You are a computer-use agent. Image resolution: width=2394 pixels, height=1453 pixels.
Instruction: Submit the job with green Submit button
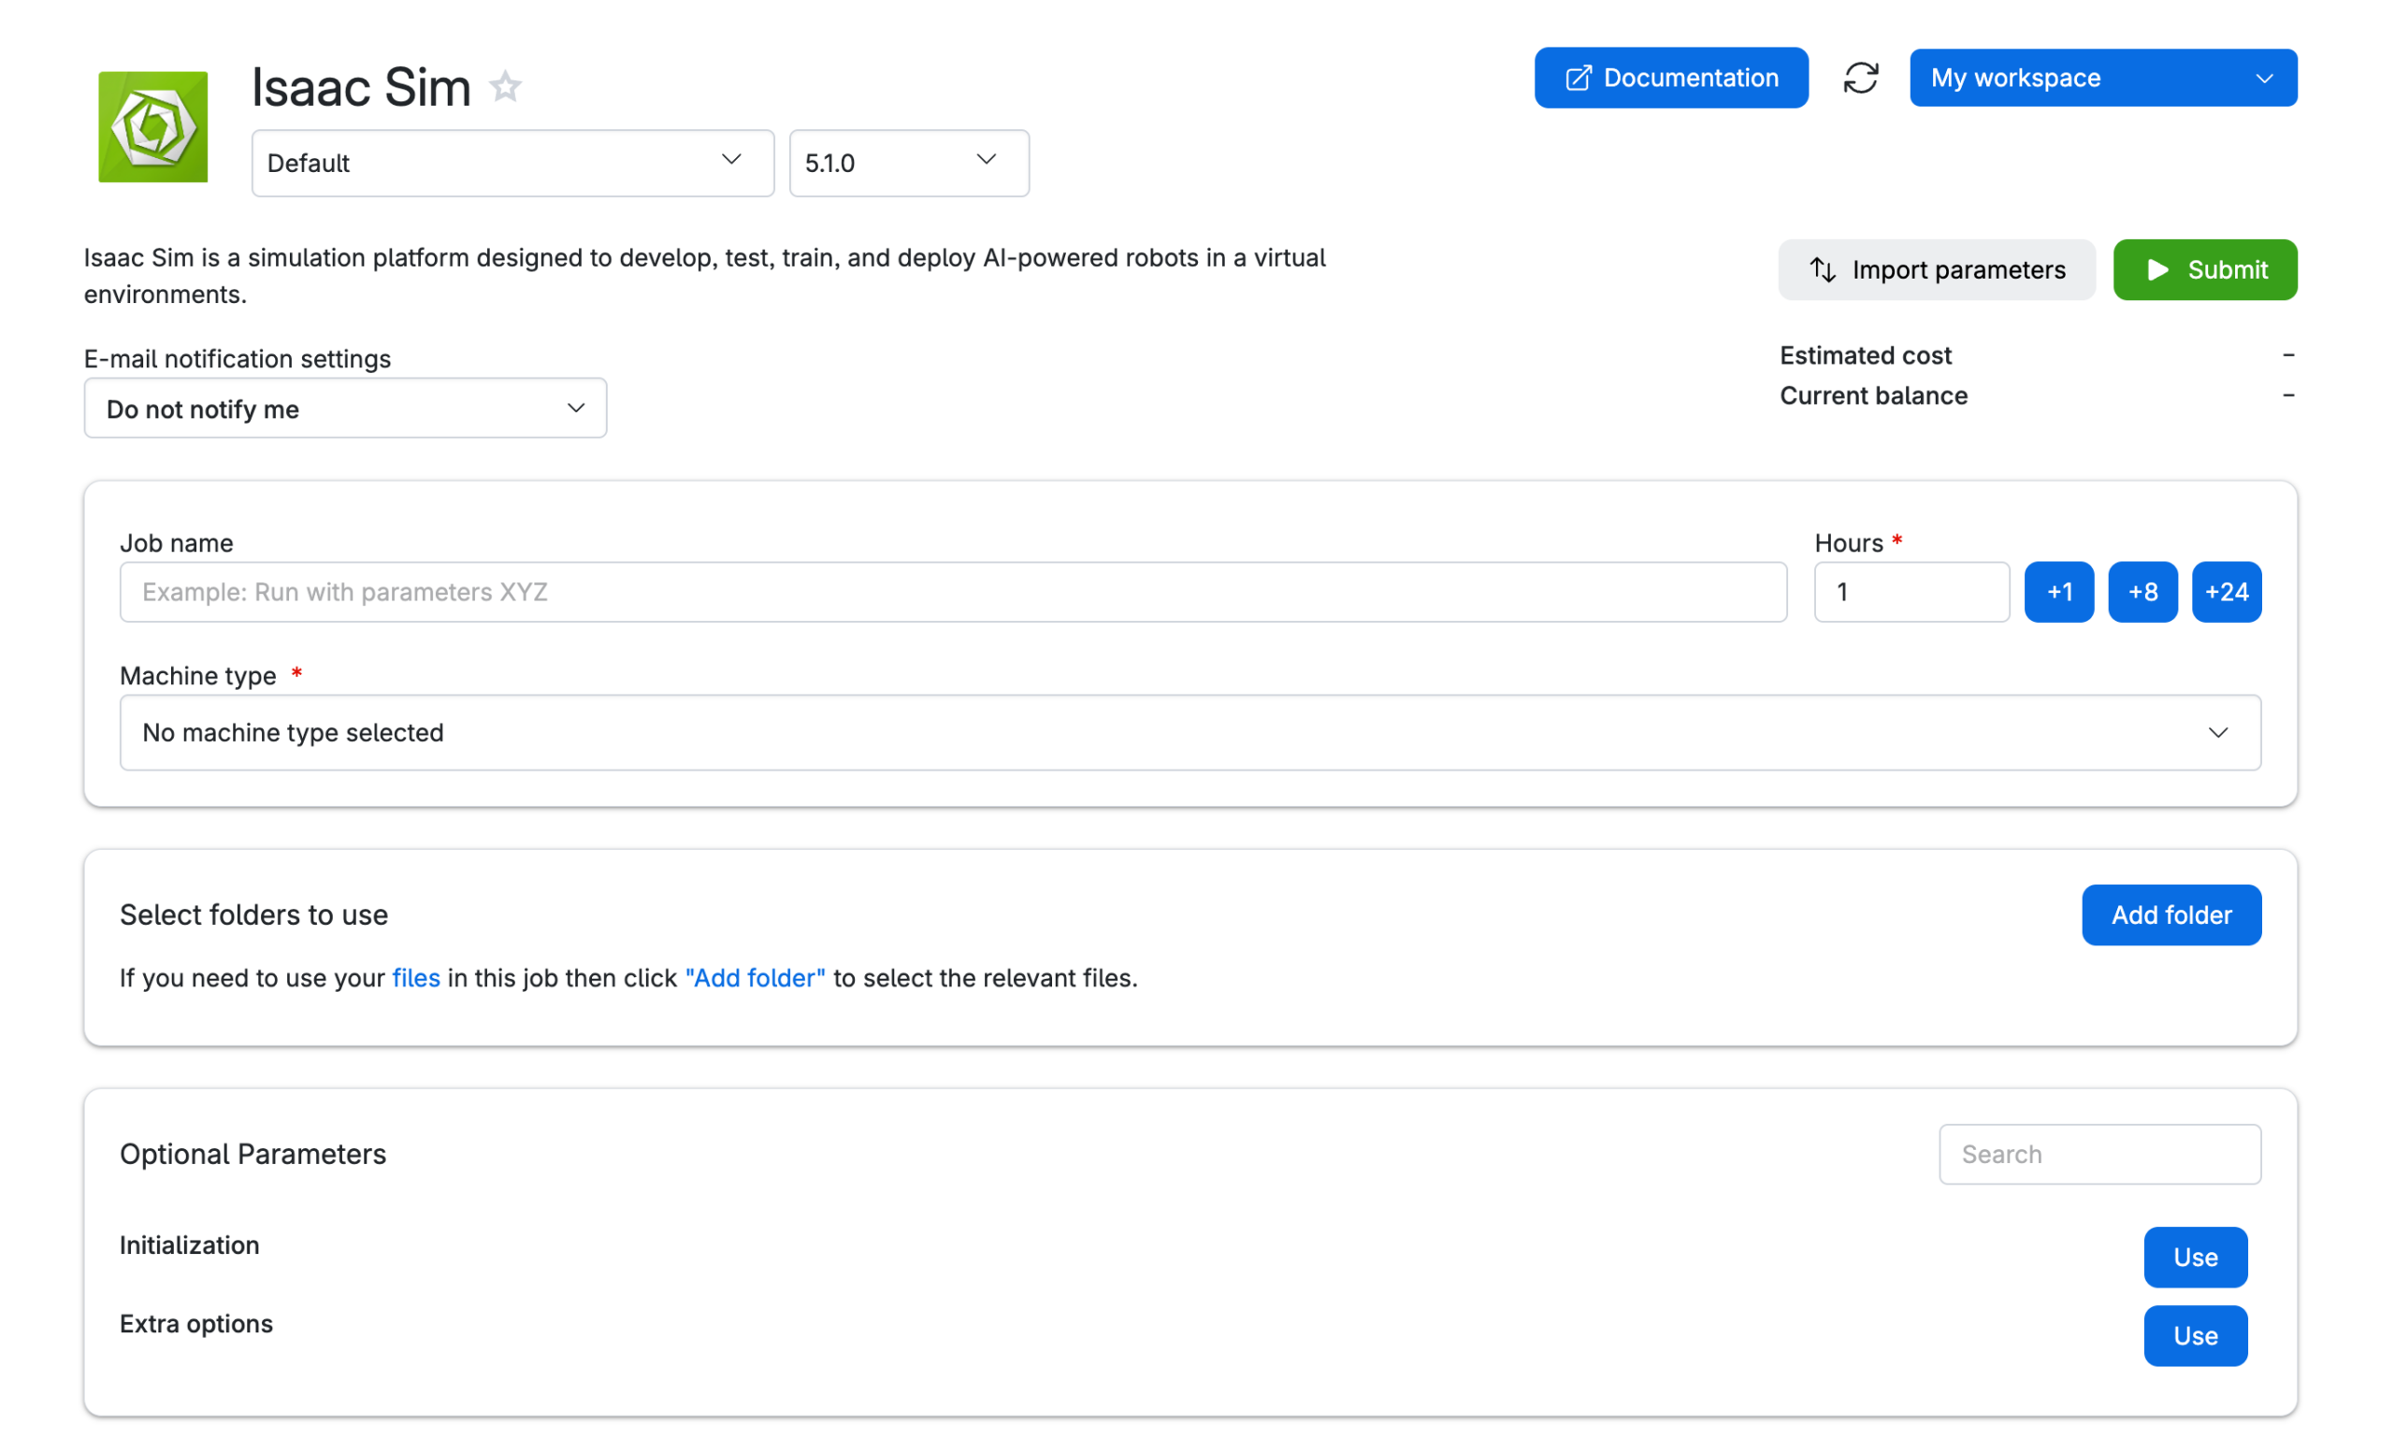click(x=2203, y=269)
